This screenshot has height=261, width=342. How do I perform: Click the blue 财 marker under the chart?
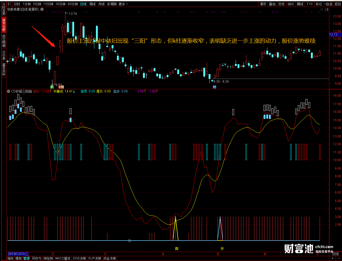[214, 87]
